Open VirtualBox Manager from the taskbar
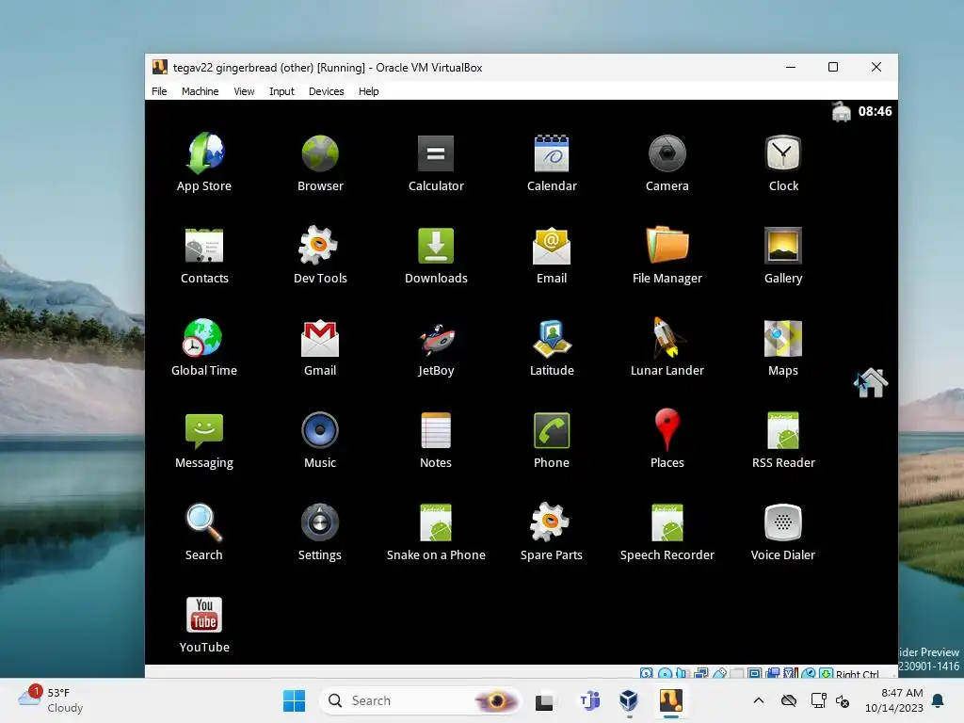Viewport: 964px width, 723px height. [x=628, y=700]
